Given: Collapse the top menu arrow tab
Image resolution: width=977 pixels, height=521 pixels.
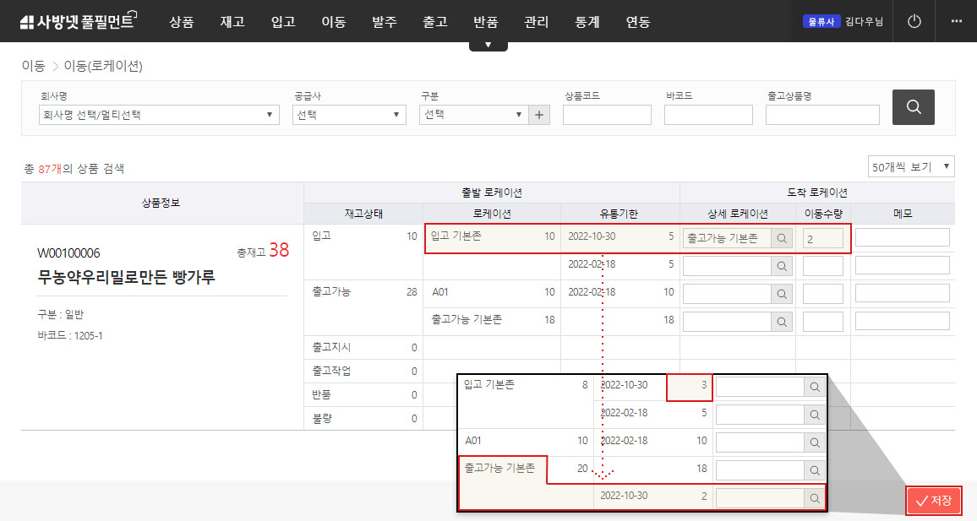Looking at the screenshot, I should click(x=488, y=45).
